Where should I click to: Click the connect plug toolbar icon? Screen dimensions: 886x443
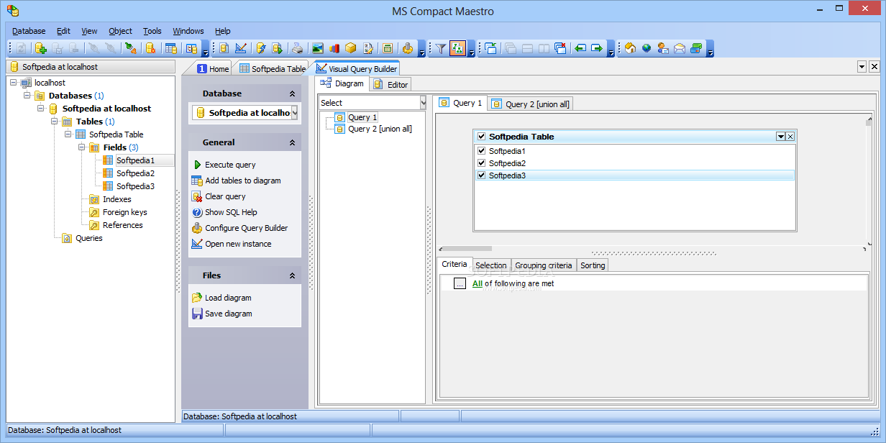[x=130, y=48]
